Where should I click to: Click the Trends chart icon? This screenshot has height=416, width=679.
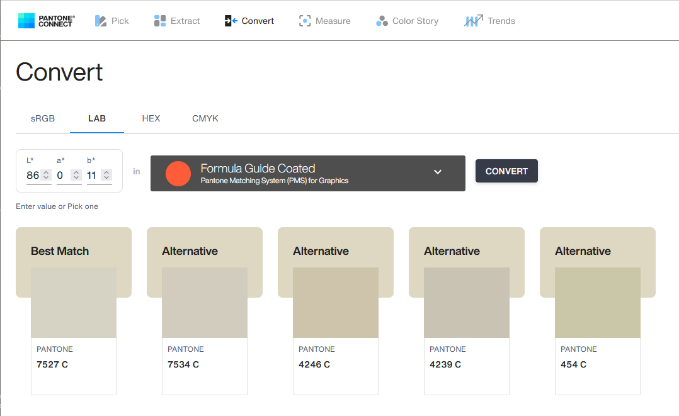pos(474,21)
